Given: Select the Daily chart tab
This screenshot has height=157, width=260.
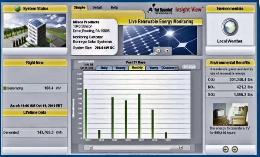Looking at the screenshot, I should point(104,68).
